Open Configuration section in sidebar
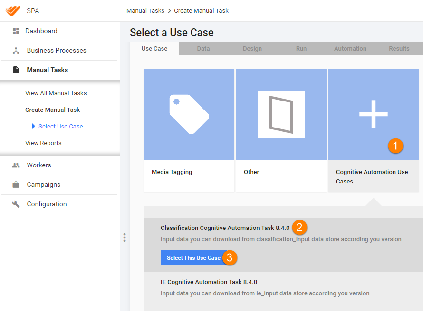Screen dimensions: 423x311 pyautogui.click(x=47, y=204)
